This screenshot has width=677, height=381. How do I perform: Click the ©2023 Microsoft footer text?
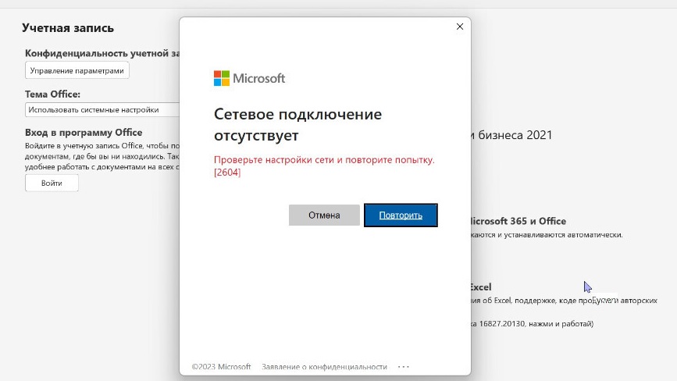click(x=221, y=367)
